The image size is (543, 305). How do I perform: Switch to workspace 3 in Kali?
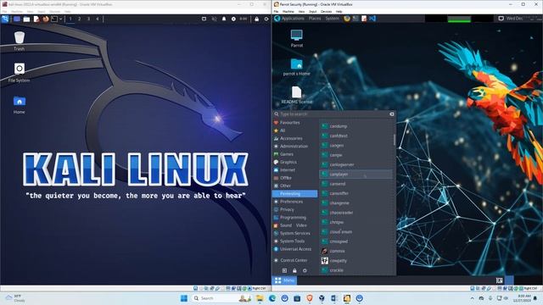88,19
